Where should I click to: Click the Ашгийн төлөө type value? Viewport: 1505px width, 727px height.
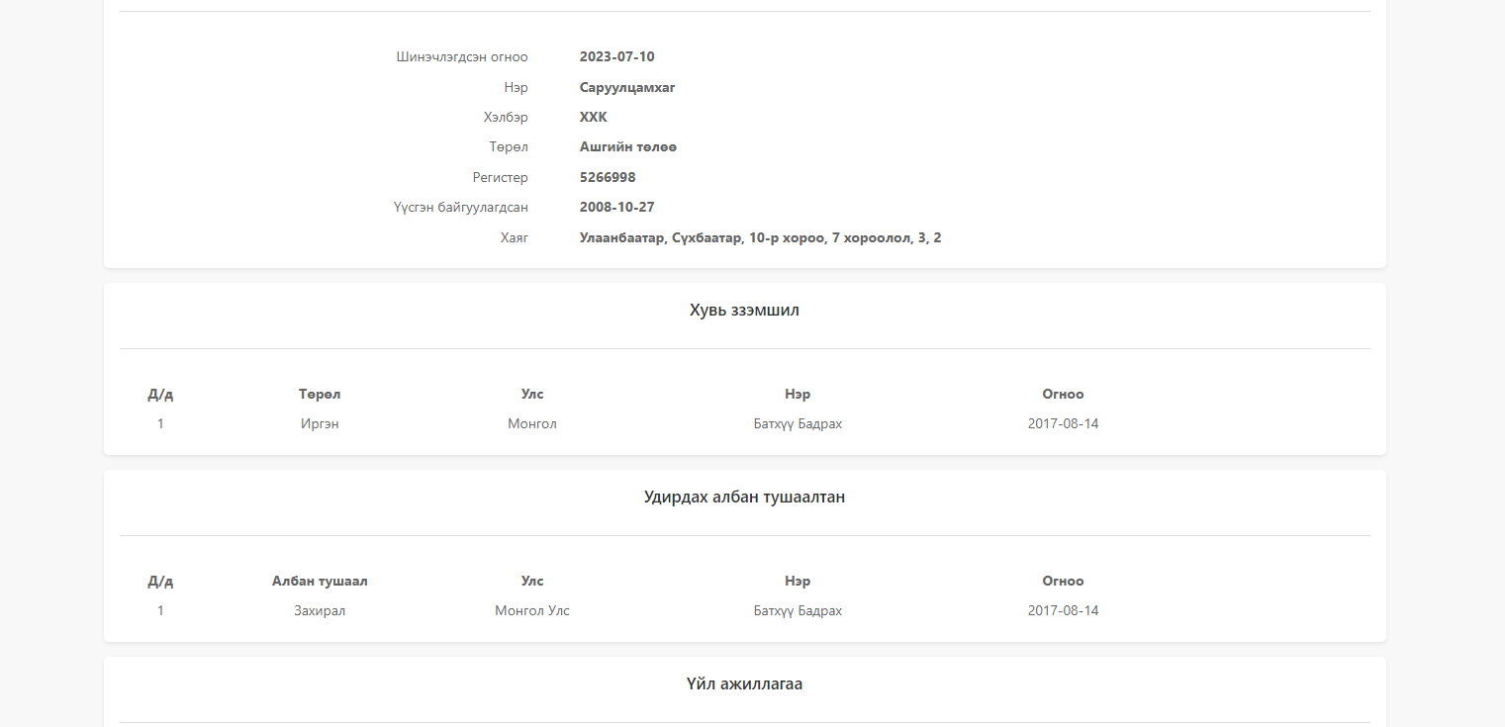[627, 147]
